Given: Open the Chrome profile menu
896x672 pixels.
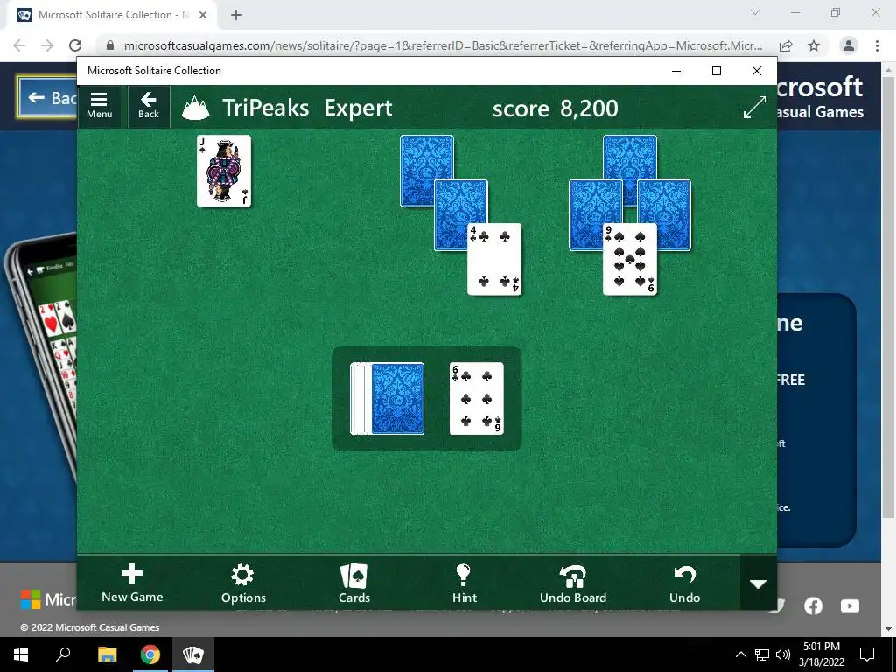Looking at the screenshot, I should (x=849, y=45).
